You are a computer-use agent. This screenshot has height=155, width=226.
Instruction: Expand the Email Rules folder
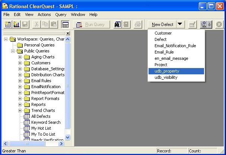tap(20, 81)
